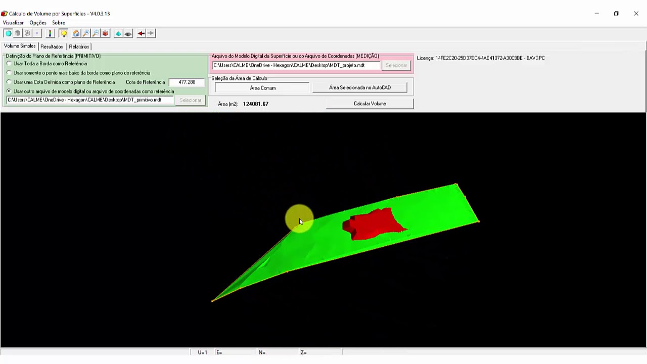This screenshot has width=647, height=364.
Task: Click the MDT_primitivo.mdt file path field
Action: pyautogui.click(x=90, y=100)
